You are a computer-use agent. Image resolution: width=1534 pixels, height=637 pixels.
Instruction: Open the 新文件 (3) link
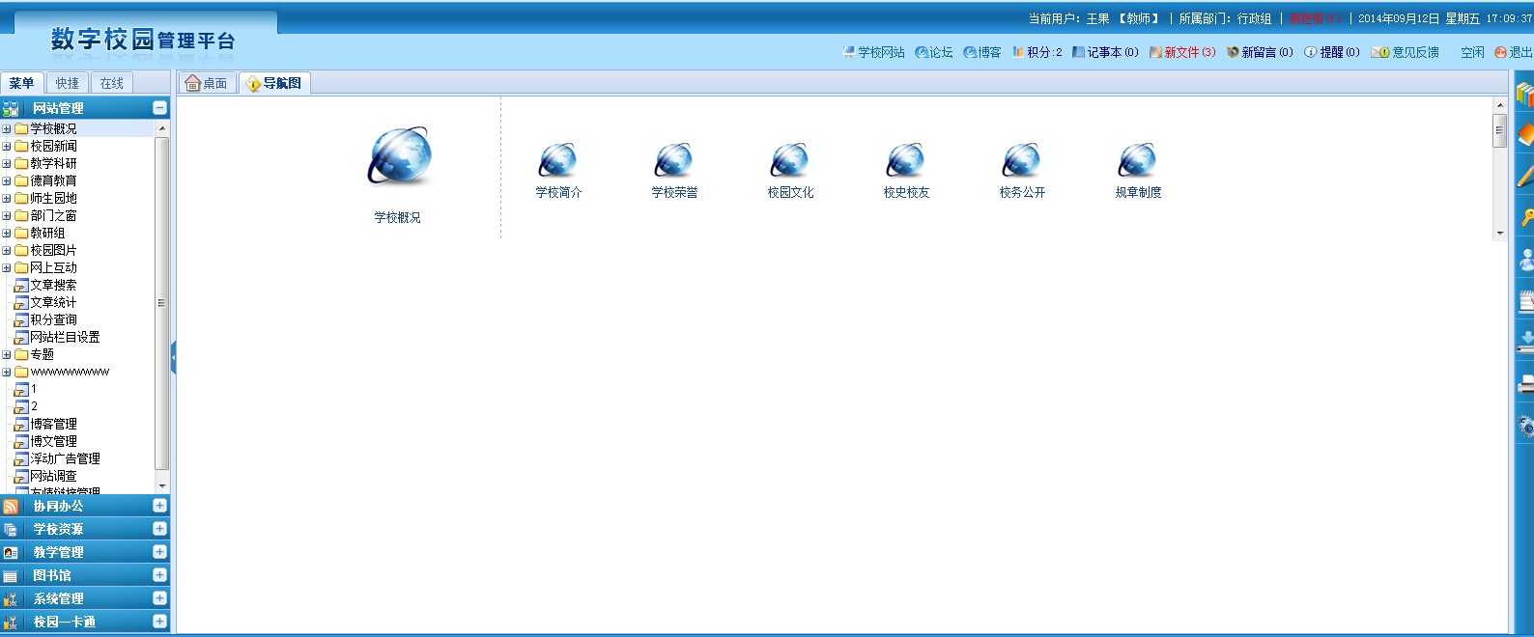tap(1182, 52)
